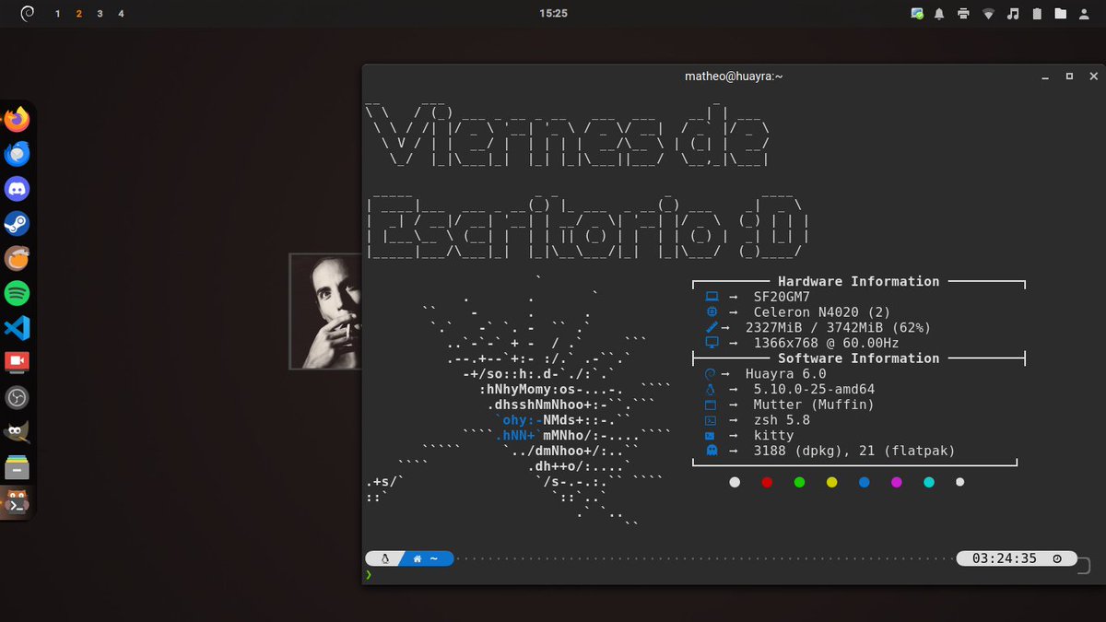1106x622 pixels.
Task: Click the home directory prompt segment
Action: pyautogui.click(x=428, y=558)
